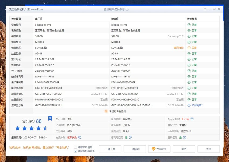The width and height of the screenshot is (229, 162).
Task: Click the question icon in 液晶显示屏 row
Action: (189, 105)
